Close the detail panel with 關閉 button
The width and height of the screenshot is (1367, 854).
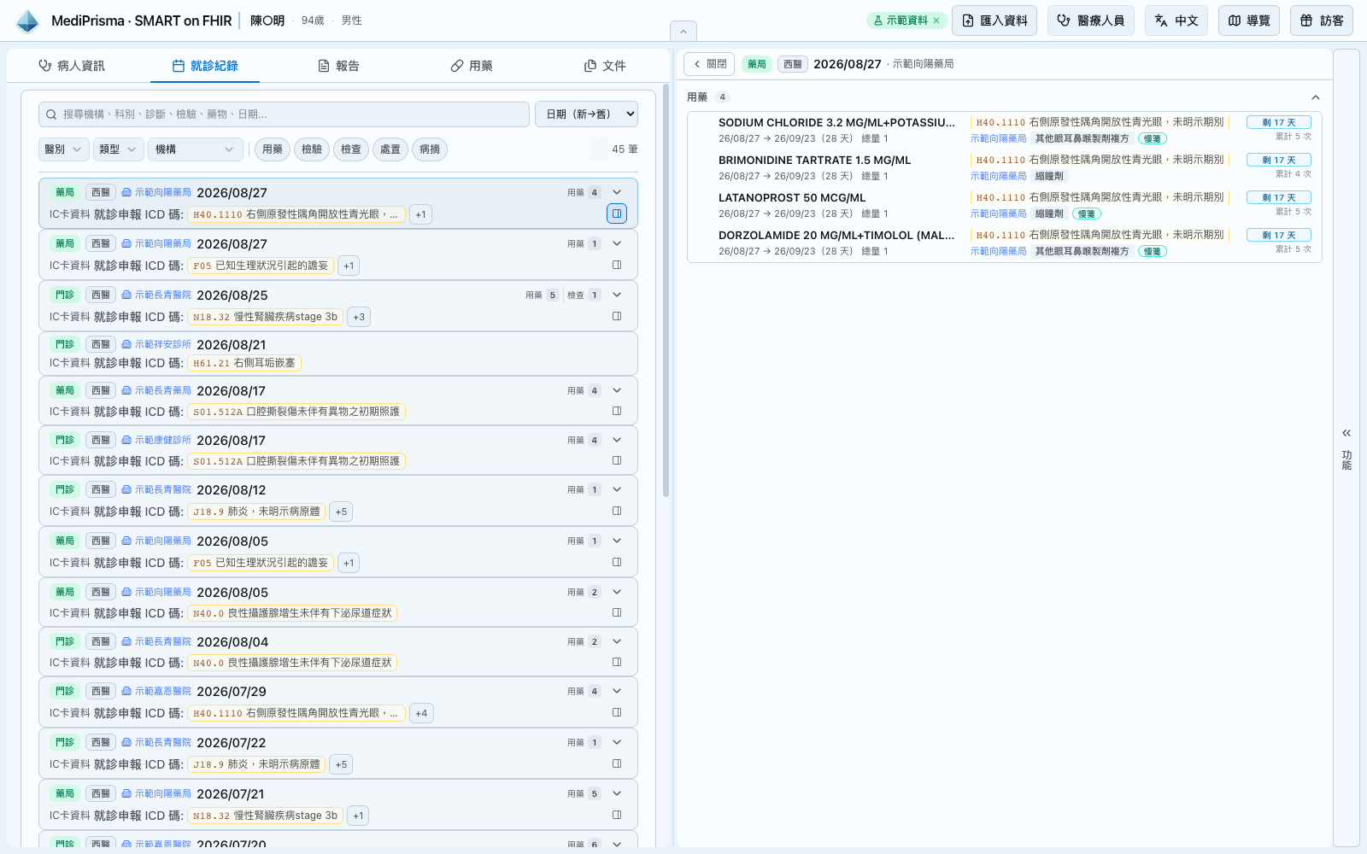tap(709, 64)
